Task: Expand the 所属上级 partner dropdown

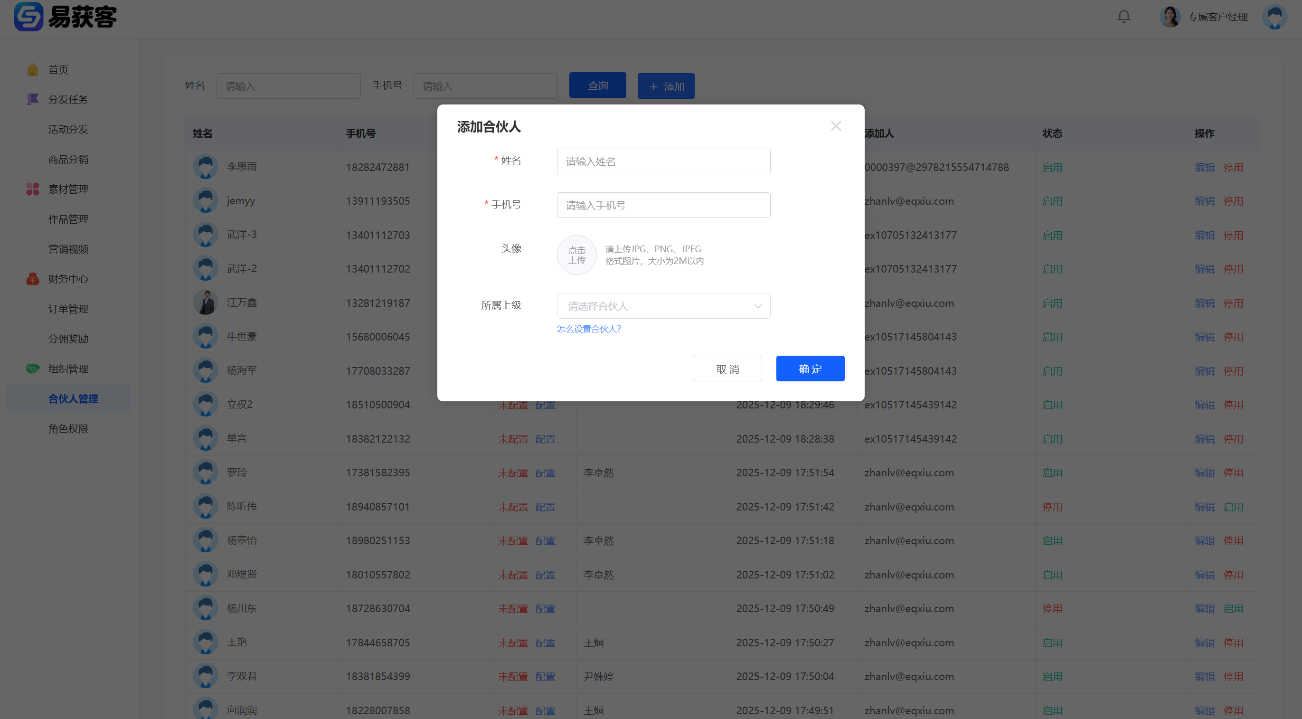Action: (x=663, y=306)
